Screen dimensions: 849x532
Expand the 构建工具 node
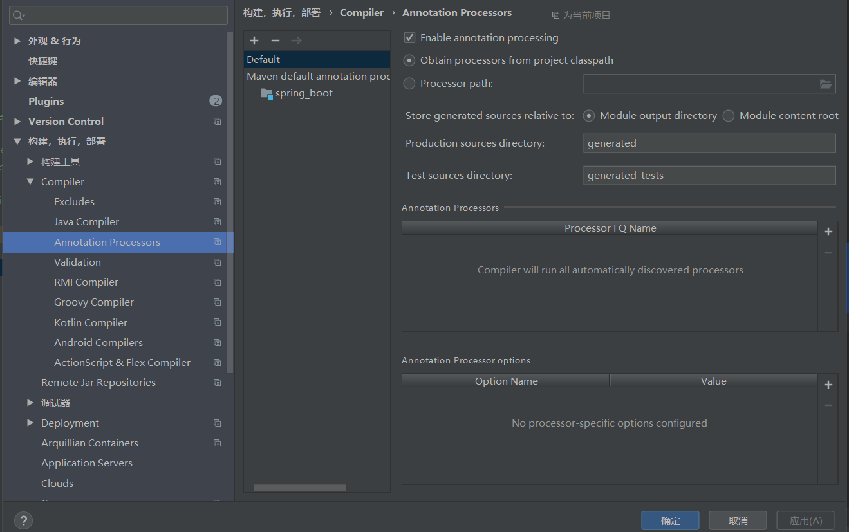pos(30,161)
